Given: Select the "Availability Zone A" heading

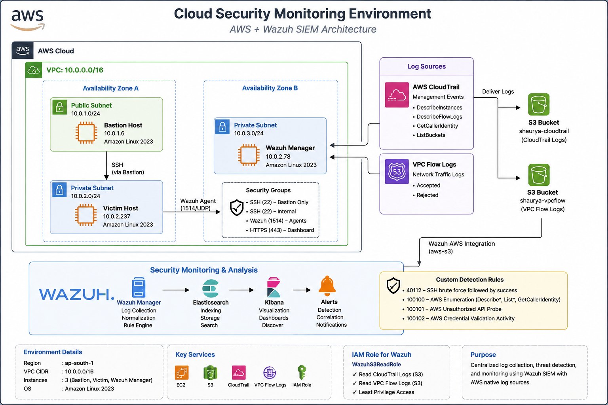Looking at the screenshot, I should tap(110, 88).
